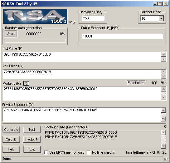Click down arrow of Private Exponent scrollbar

point(163,119)
